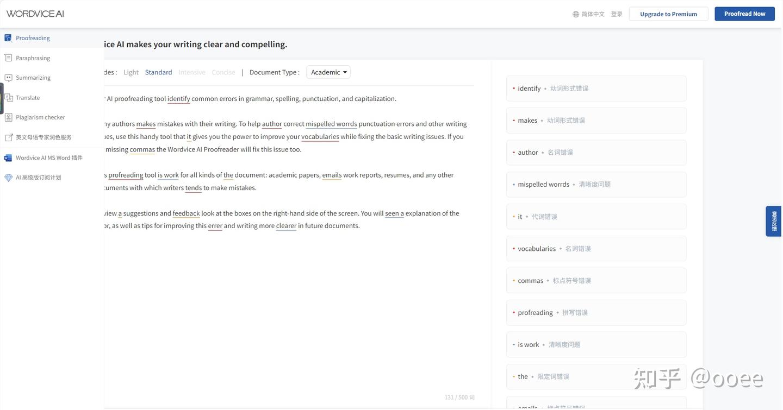Click the globe language icon in header
The width and height of the screenshot is (783, 410).
click(x=576, y=14)
